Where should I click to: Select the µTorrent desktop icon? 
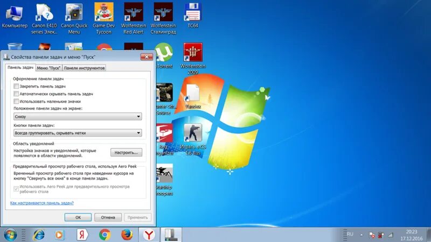point(164,56)
